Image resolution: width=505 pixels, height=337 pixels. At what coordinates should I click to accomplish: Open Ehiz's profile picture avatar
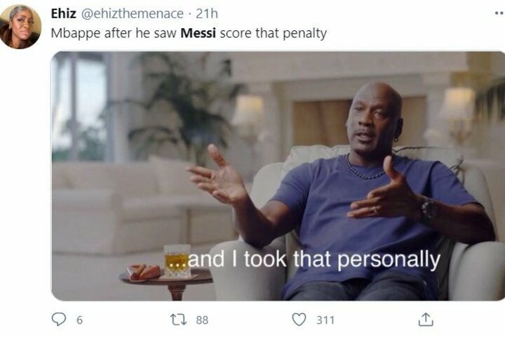(x=20, y=27)
